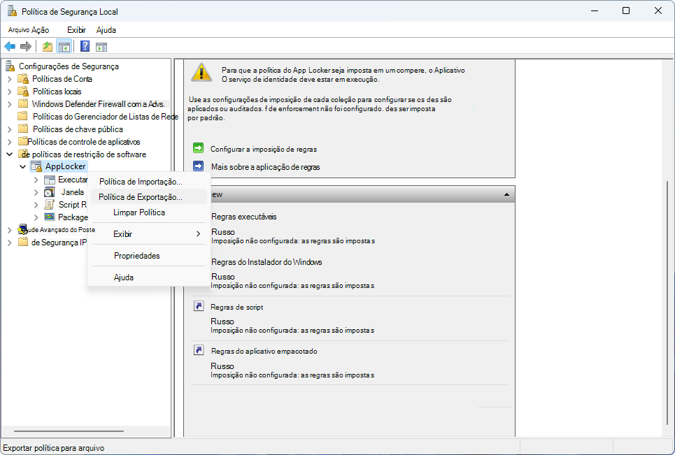Expand the Políticas de Conta node

pos(10,79)
